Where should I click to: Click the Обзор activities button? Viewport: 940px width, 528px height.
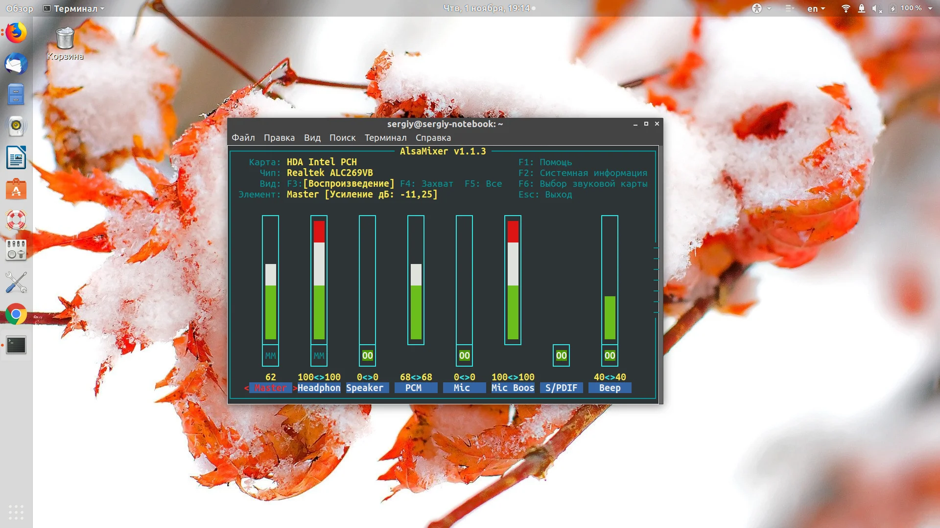click(20, 8)
